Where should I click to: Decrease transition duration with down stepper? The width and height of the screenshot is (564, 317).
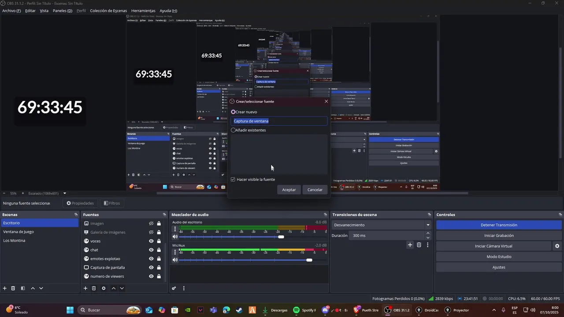(x=428, y=238)
